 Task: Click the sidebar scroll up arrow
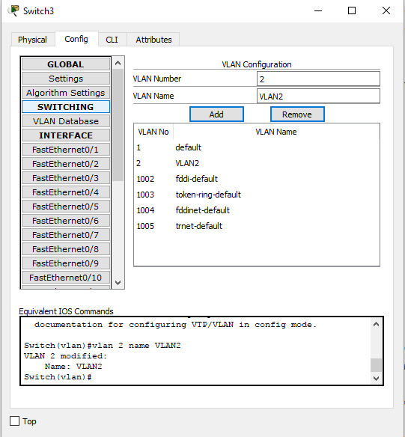pos(118,63)
